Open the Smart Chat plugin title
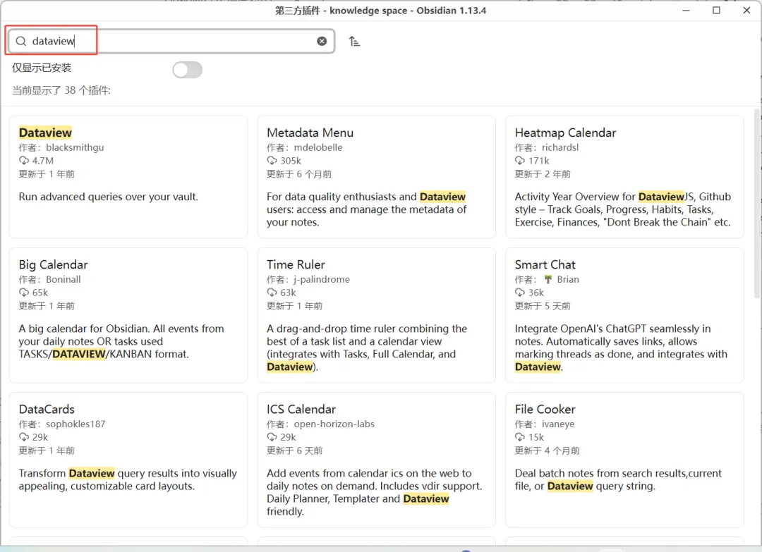762x552 pixels. point(545,264)
